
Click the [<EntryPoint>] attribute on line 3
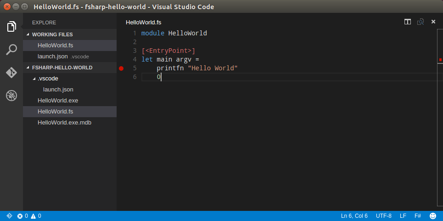click(x=168, y=51)
